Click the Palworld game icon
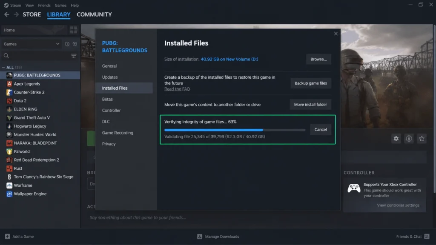 point(9,151)
